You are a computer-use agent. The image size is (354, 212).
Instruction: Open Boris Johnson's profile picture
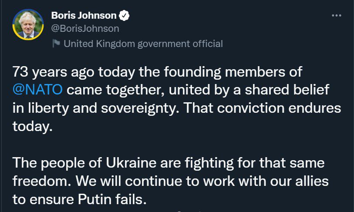pyautogui.click(x=28, y=25)
